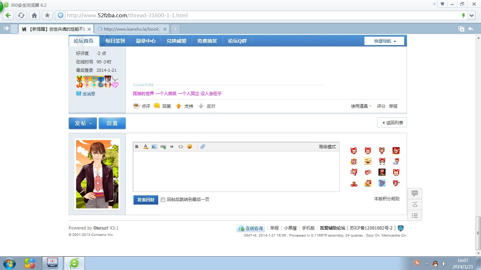
Task: Report the post via 举报 beside 评分
Action: tap(393, 106)
